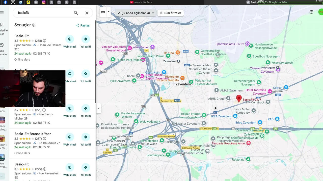323x181 pixels.
Task: Open the pinned M tab
Action: [x=36, y=2]
